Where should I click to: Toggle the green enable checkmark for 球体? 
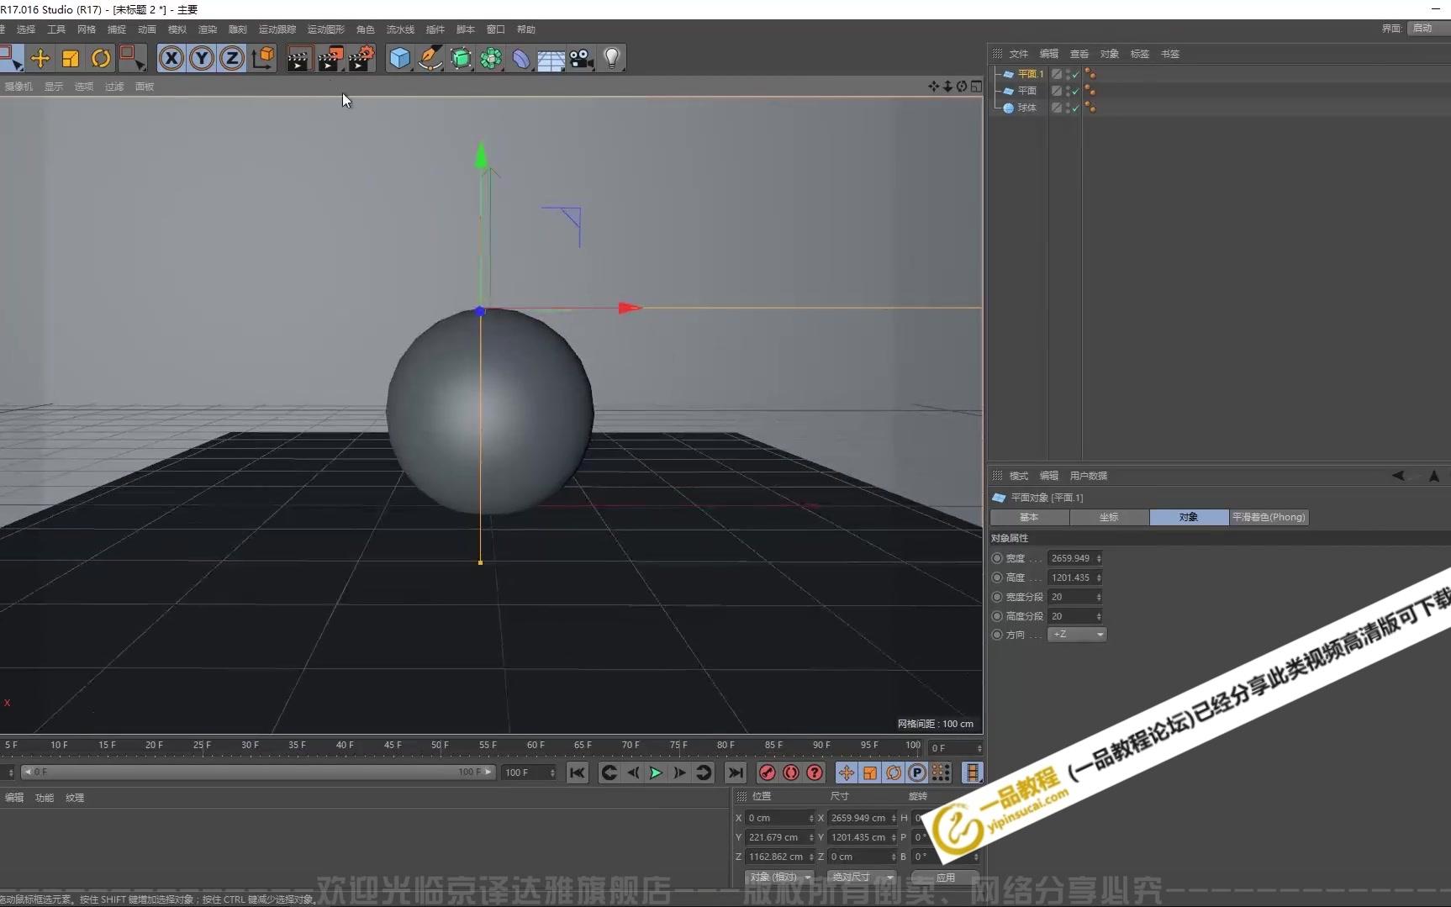point(1075,108)
